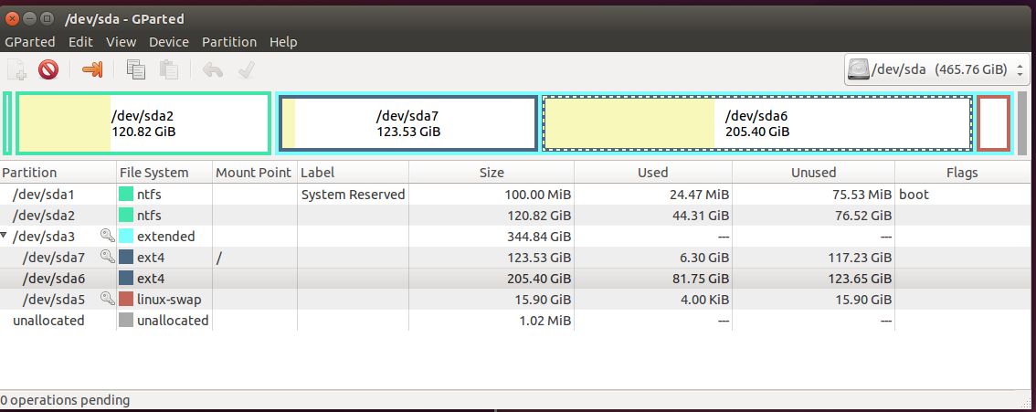Click the Apply all operations checkmark
The height and width of the screenshot is (412, 1036).
pyautogui.click(x=245, y=69)
